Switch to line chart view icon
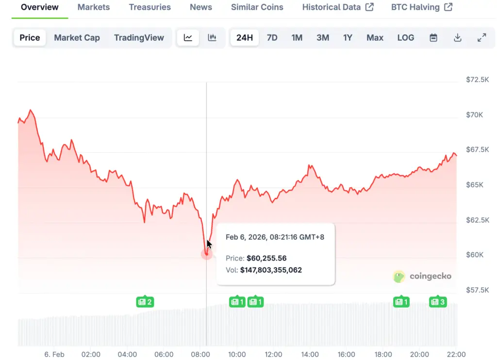Screen dimensions: 497x361 pyautogui.click(x=188, y=38)
